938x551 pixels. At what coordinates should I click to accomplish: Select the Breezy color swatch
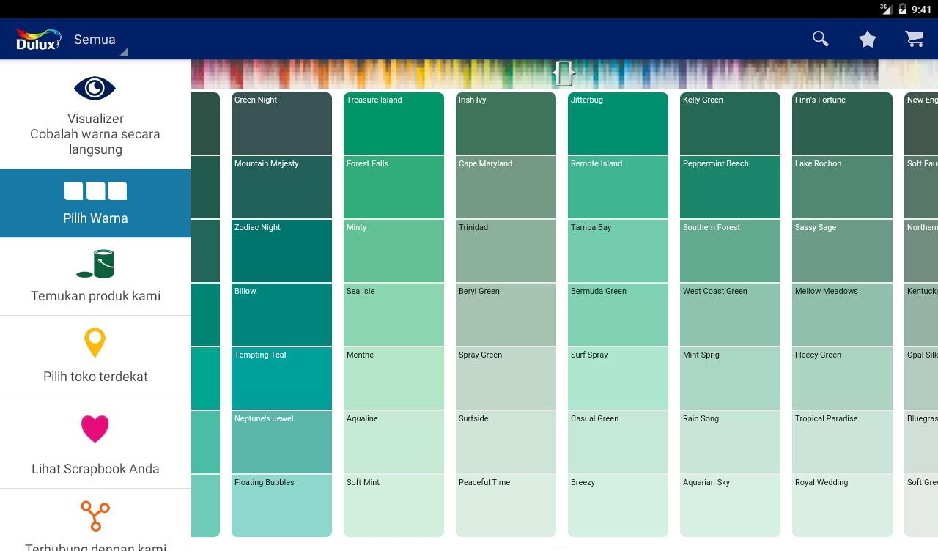pos(618,506)
